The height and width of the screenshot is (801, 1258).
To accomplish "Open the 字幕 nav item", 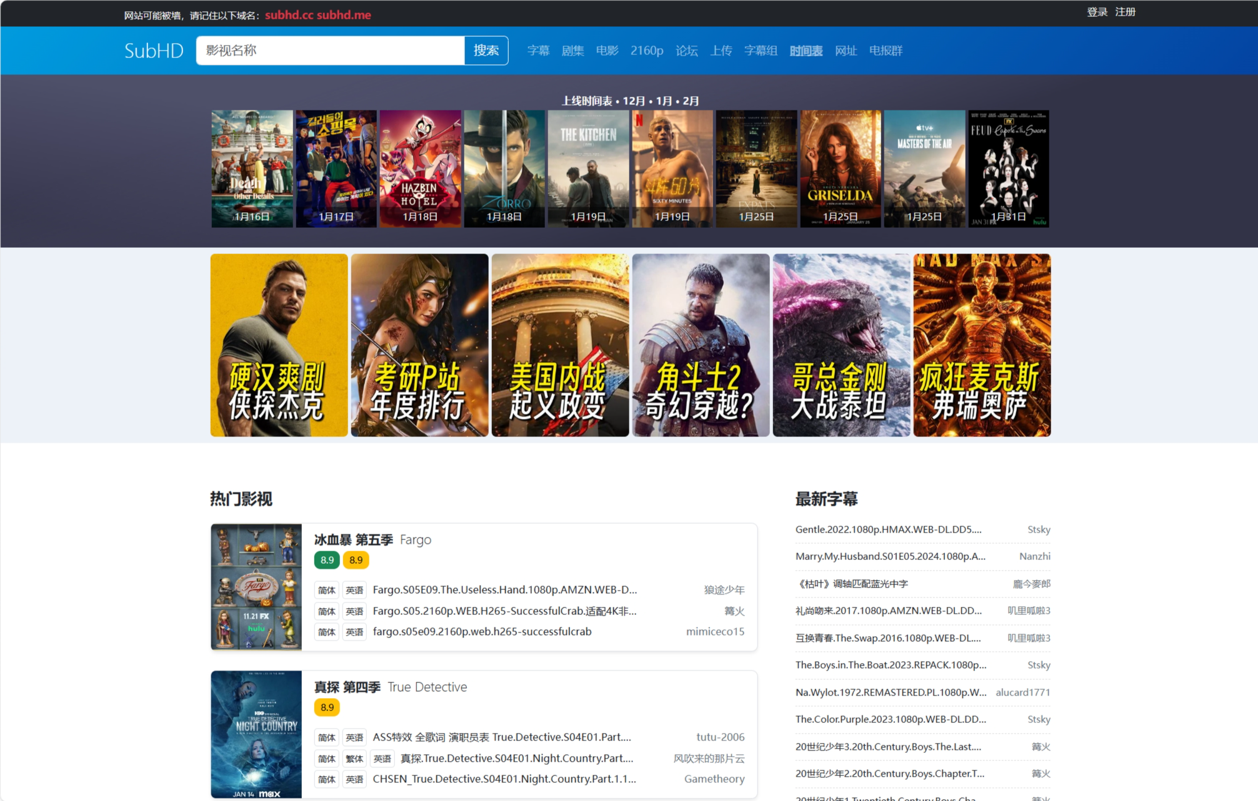I will pyautogui.click(x=538, y=51).
